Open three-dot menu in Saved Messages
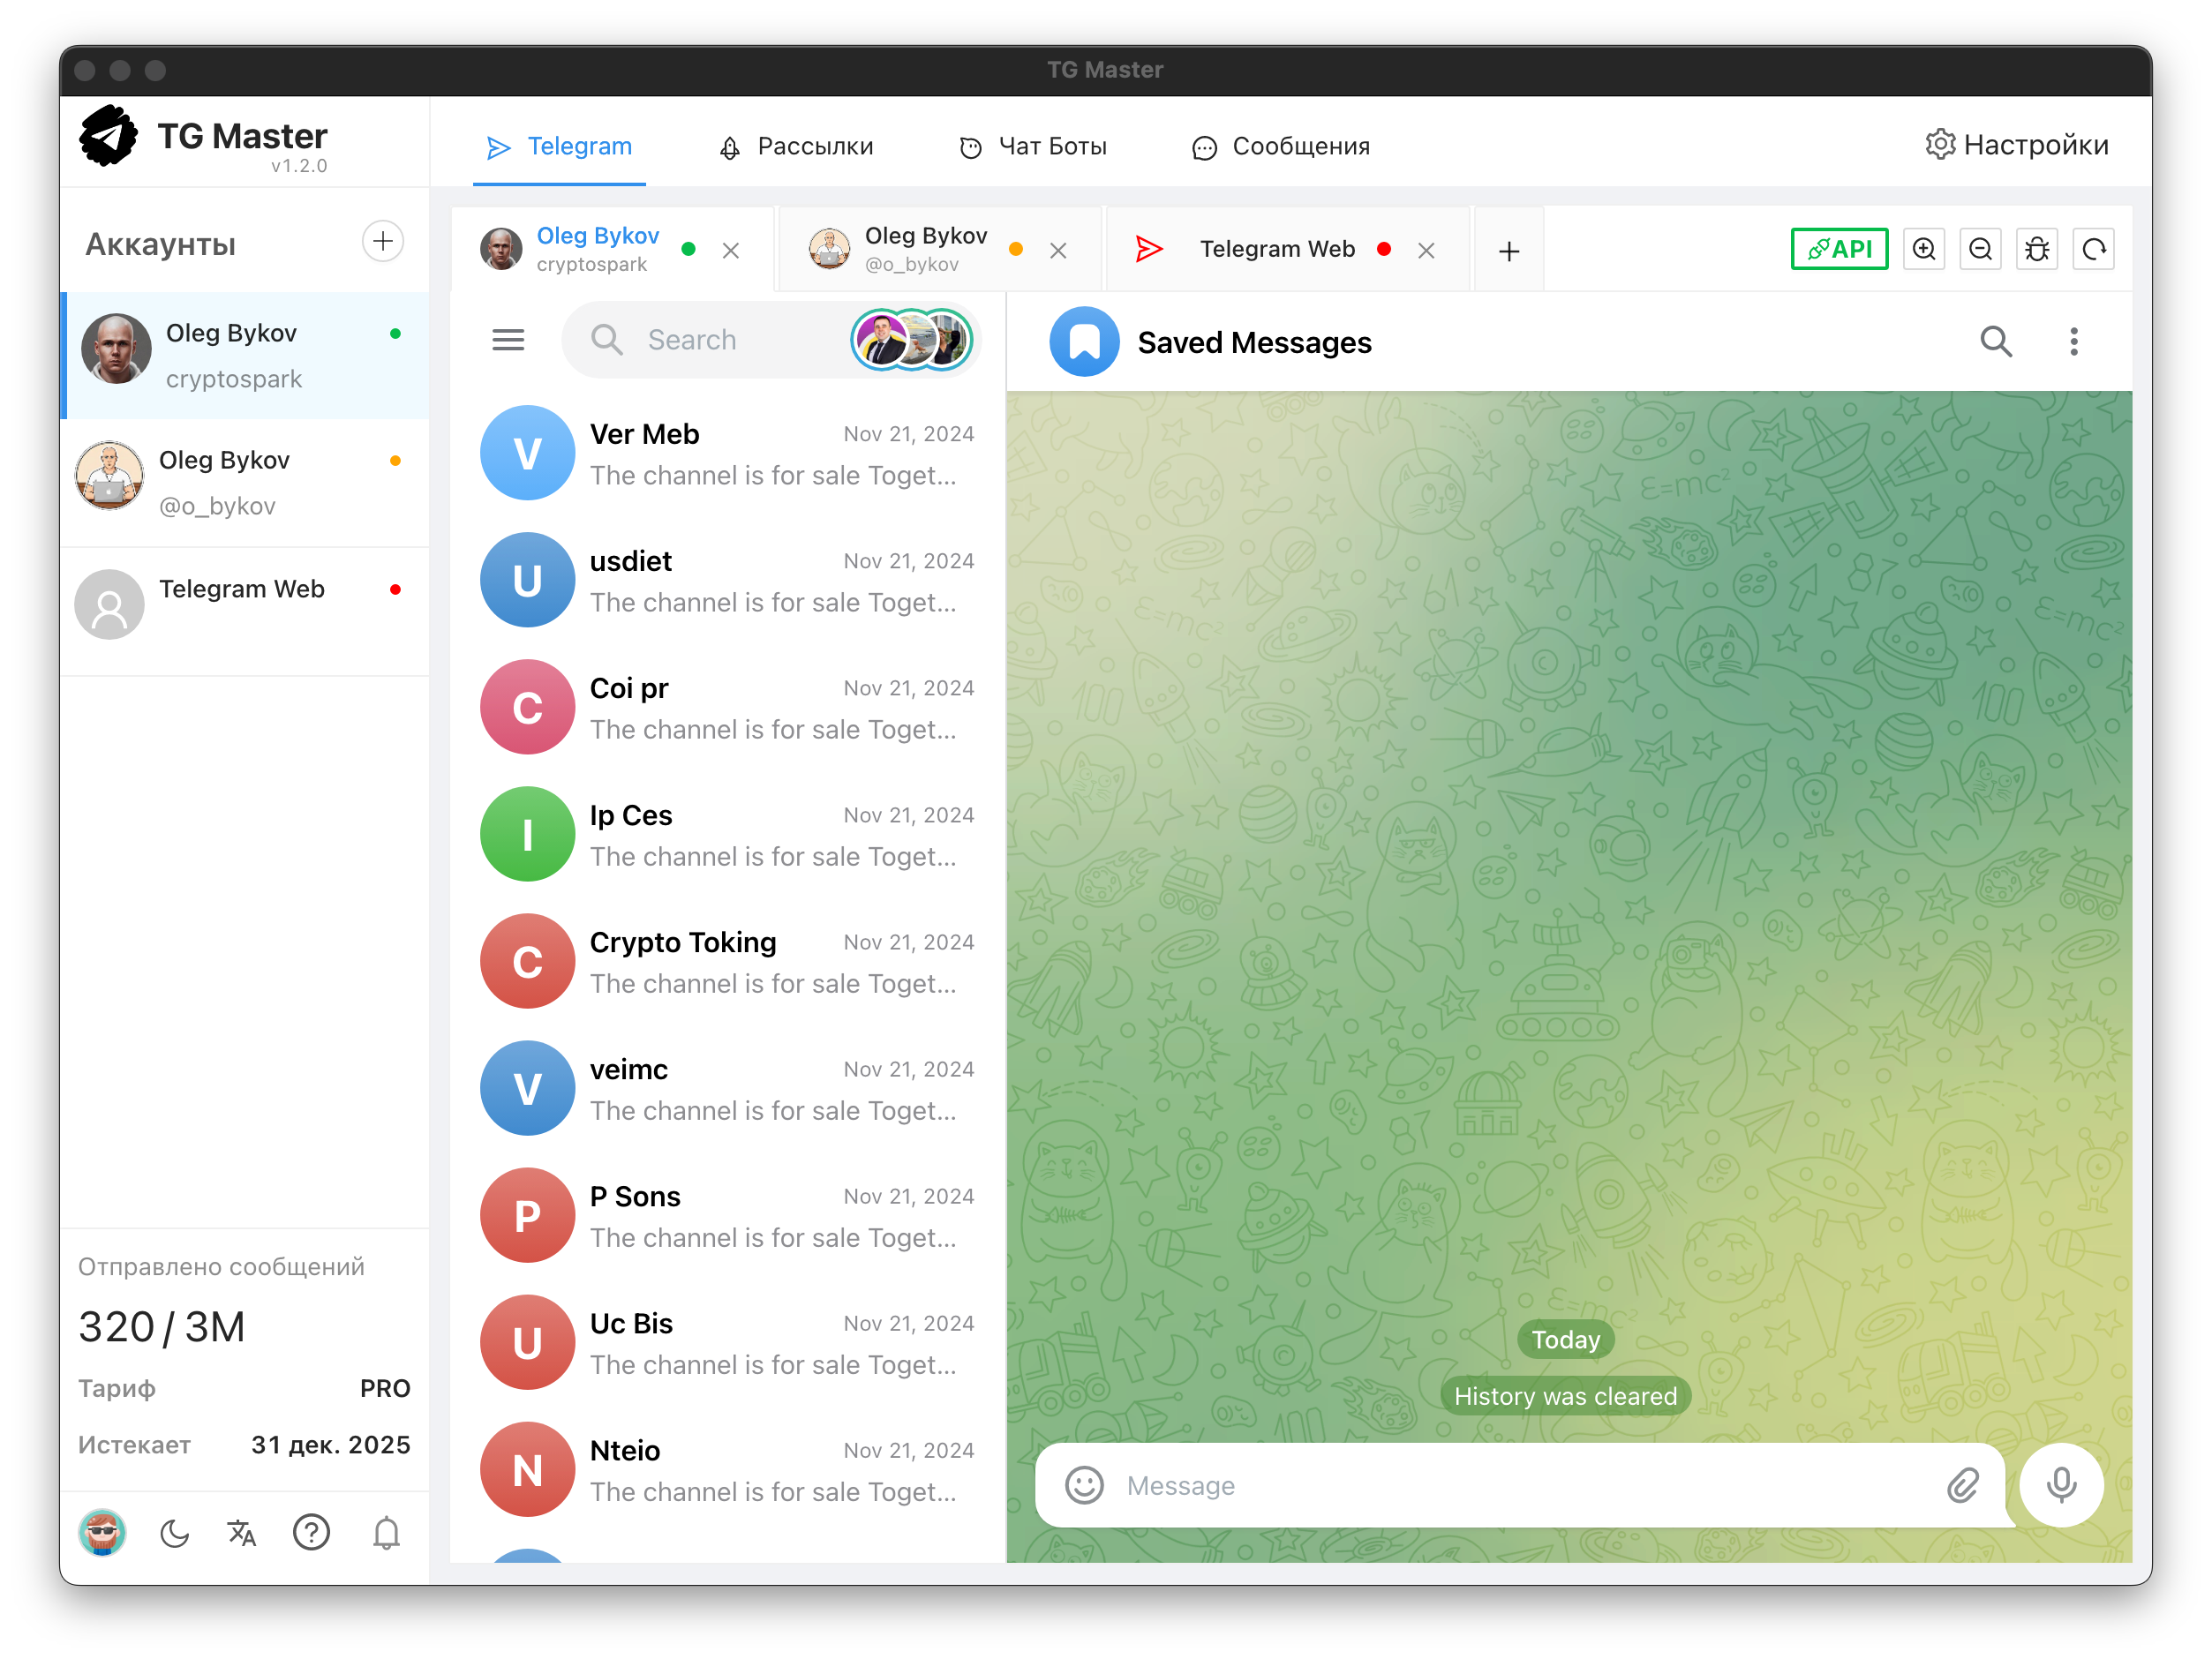The image size is (2212, 1659). pos(2074,342)
